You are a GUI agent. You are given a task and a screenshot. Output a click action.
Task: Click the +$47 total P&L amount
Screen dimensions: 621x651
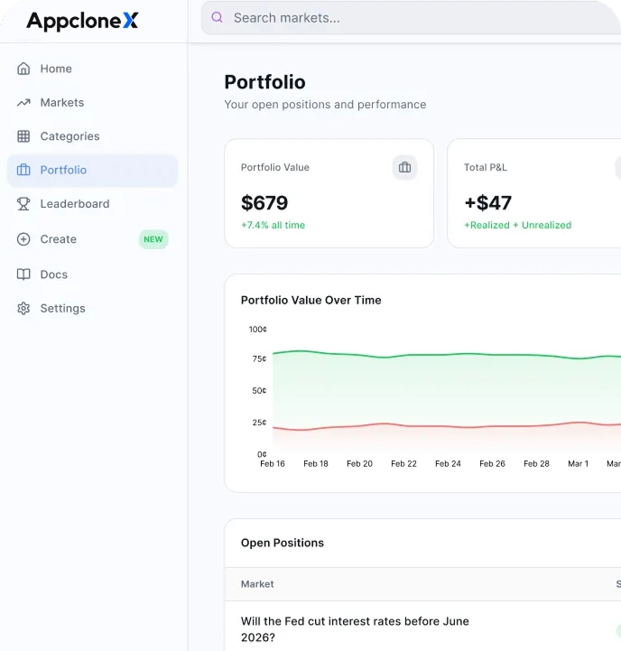point(487,203)
